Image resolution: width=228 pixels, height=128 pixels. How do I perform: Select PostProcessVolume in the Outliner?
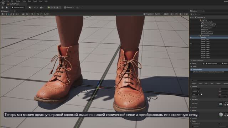click(x=209, y=26)
